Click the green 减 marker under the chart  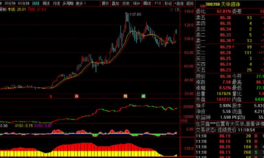(x=143, y=96)
